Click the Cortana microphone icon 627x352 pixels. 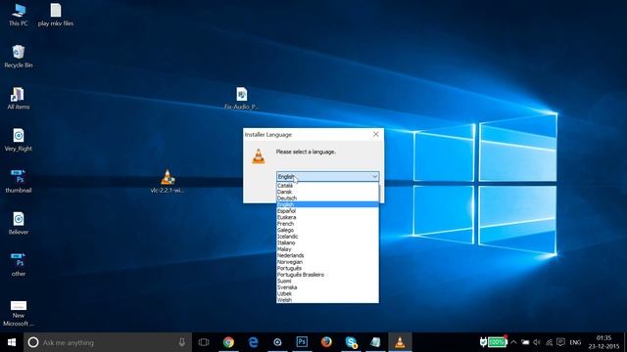pyautogui.click(x=182, y=342)
